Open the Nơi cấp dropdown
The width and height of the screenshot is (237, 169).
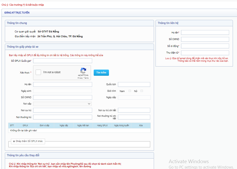point(62,104)
